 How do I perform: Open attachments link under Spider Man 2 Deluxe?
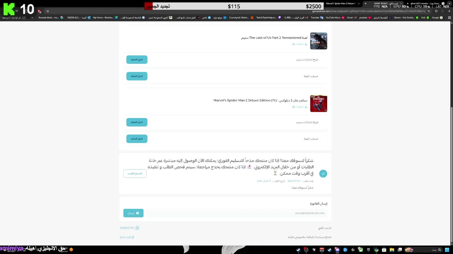point(299,107)
